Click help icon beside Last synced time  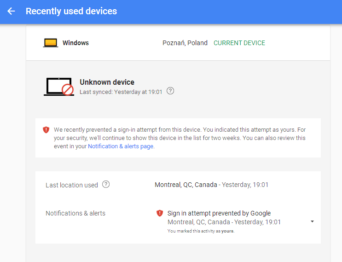pyautogui.click(x=170, y=91)
